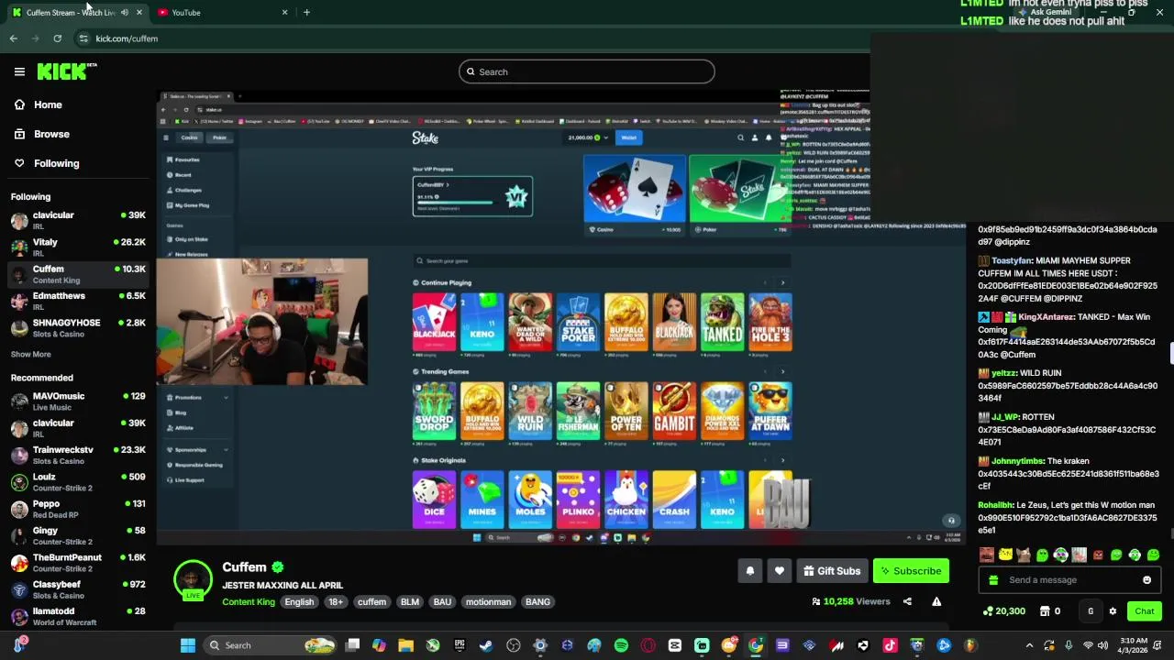Image resolution: width=1174 pixels, height=660 pixels.
Task: Open Epic Games from the taskbar
Action: point(460,645)
